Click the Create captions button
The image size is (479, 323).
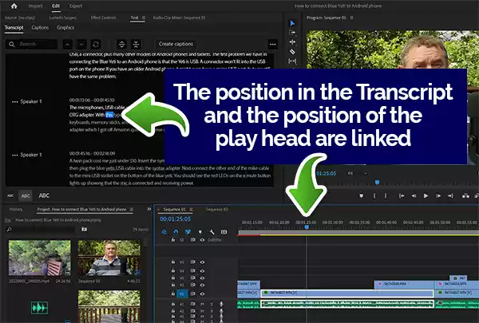click(x=176, y=44)
